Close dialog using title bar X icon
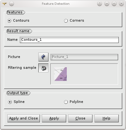This screenshot has width=126, height=130. [121, 4]
